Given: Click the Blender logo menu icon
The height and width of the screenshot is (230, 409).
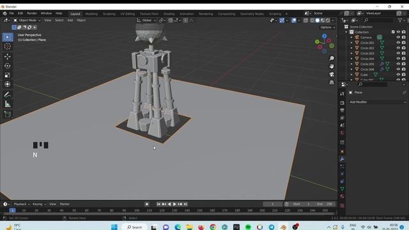Looking at the screenshot, I should click(x=4, y=13).
